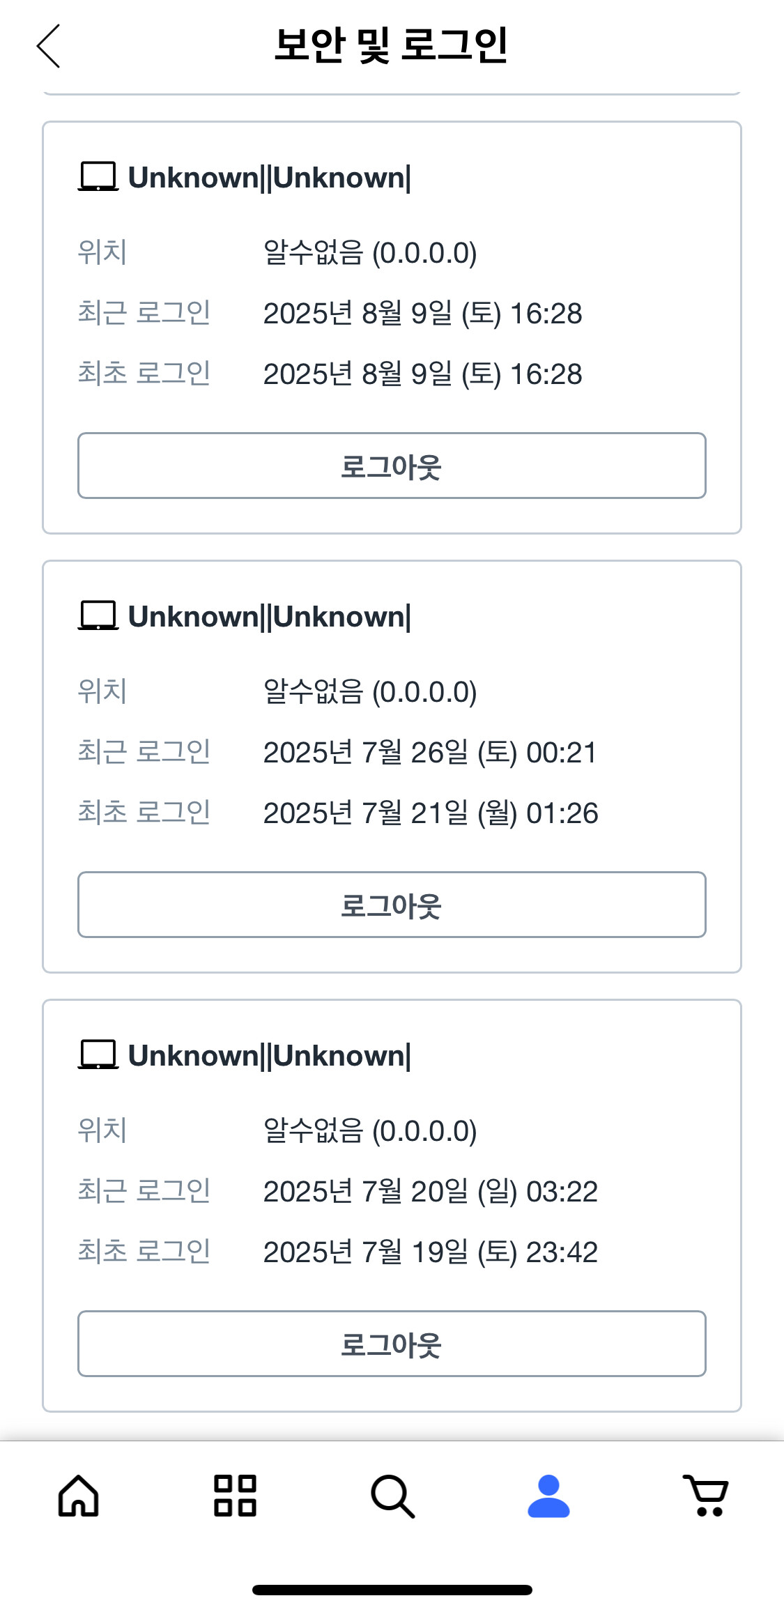Open the profile person icon

548,1496
